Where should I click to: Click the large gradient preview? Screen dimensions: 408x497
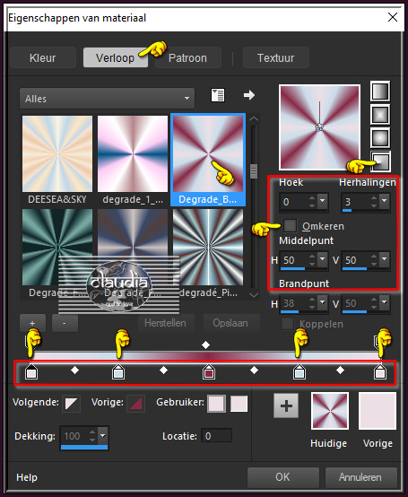(x=319, y=127)
